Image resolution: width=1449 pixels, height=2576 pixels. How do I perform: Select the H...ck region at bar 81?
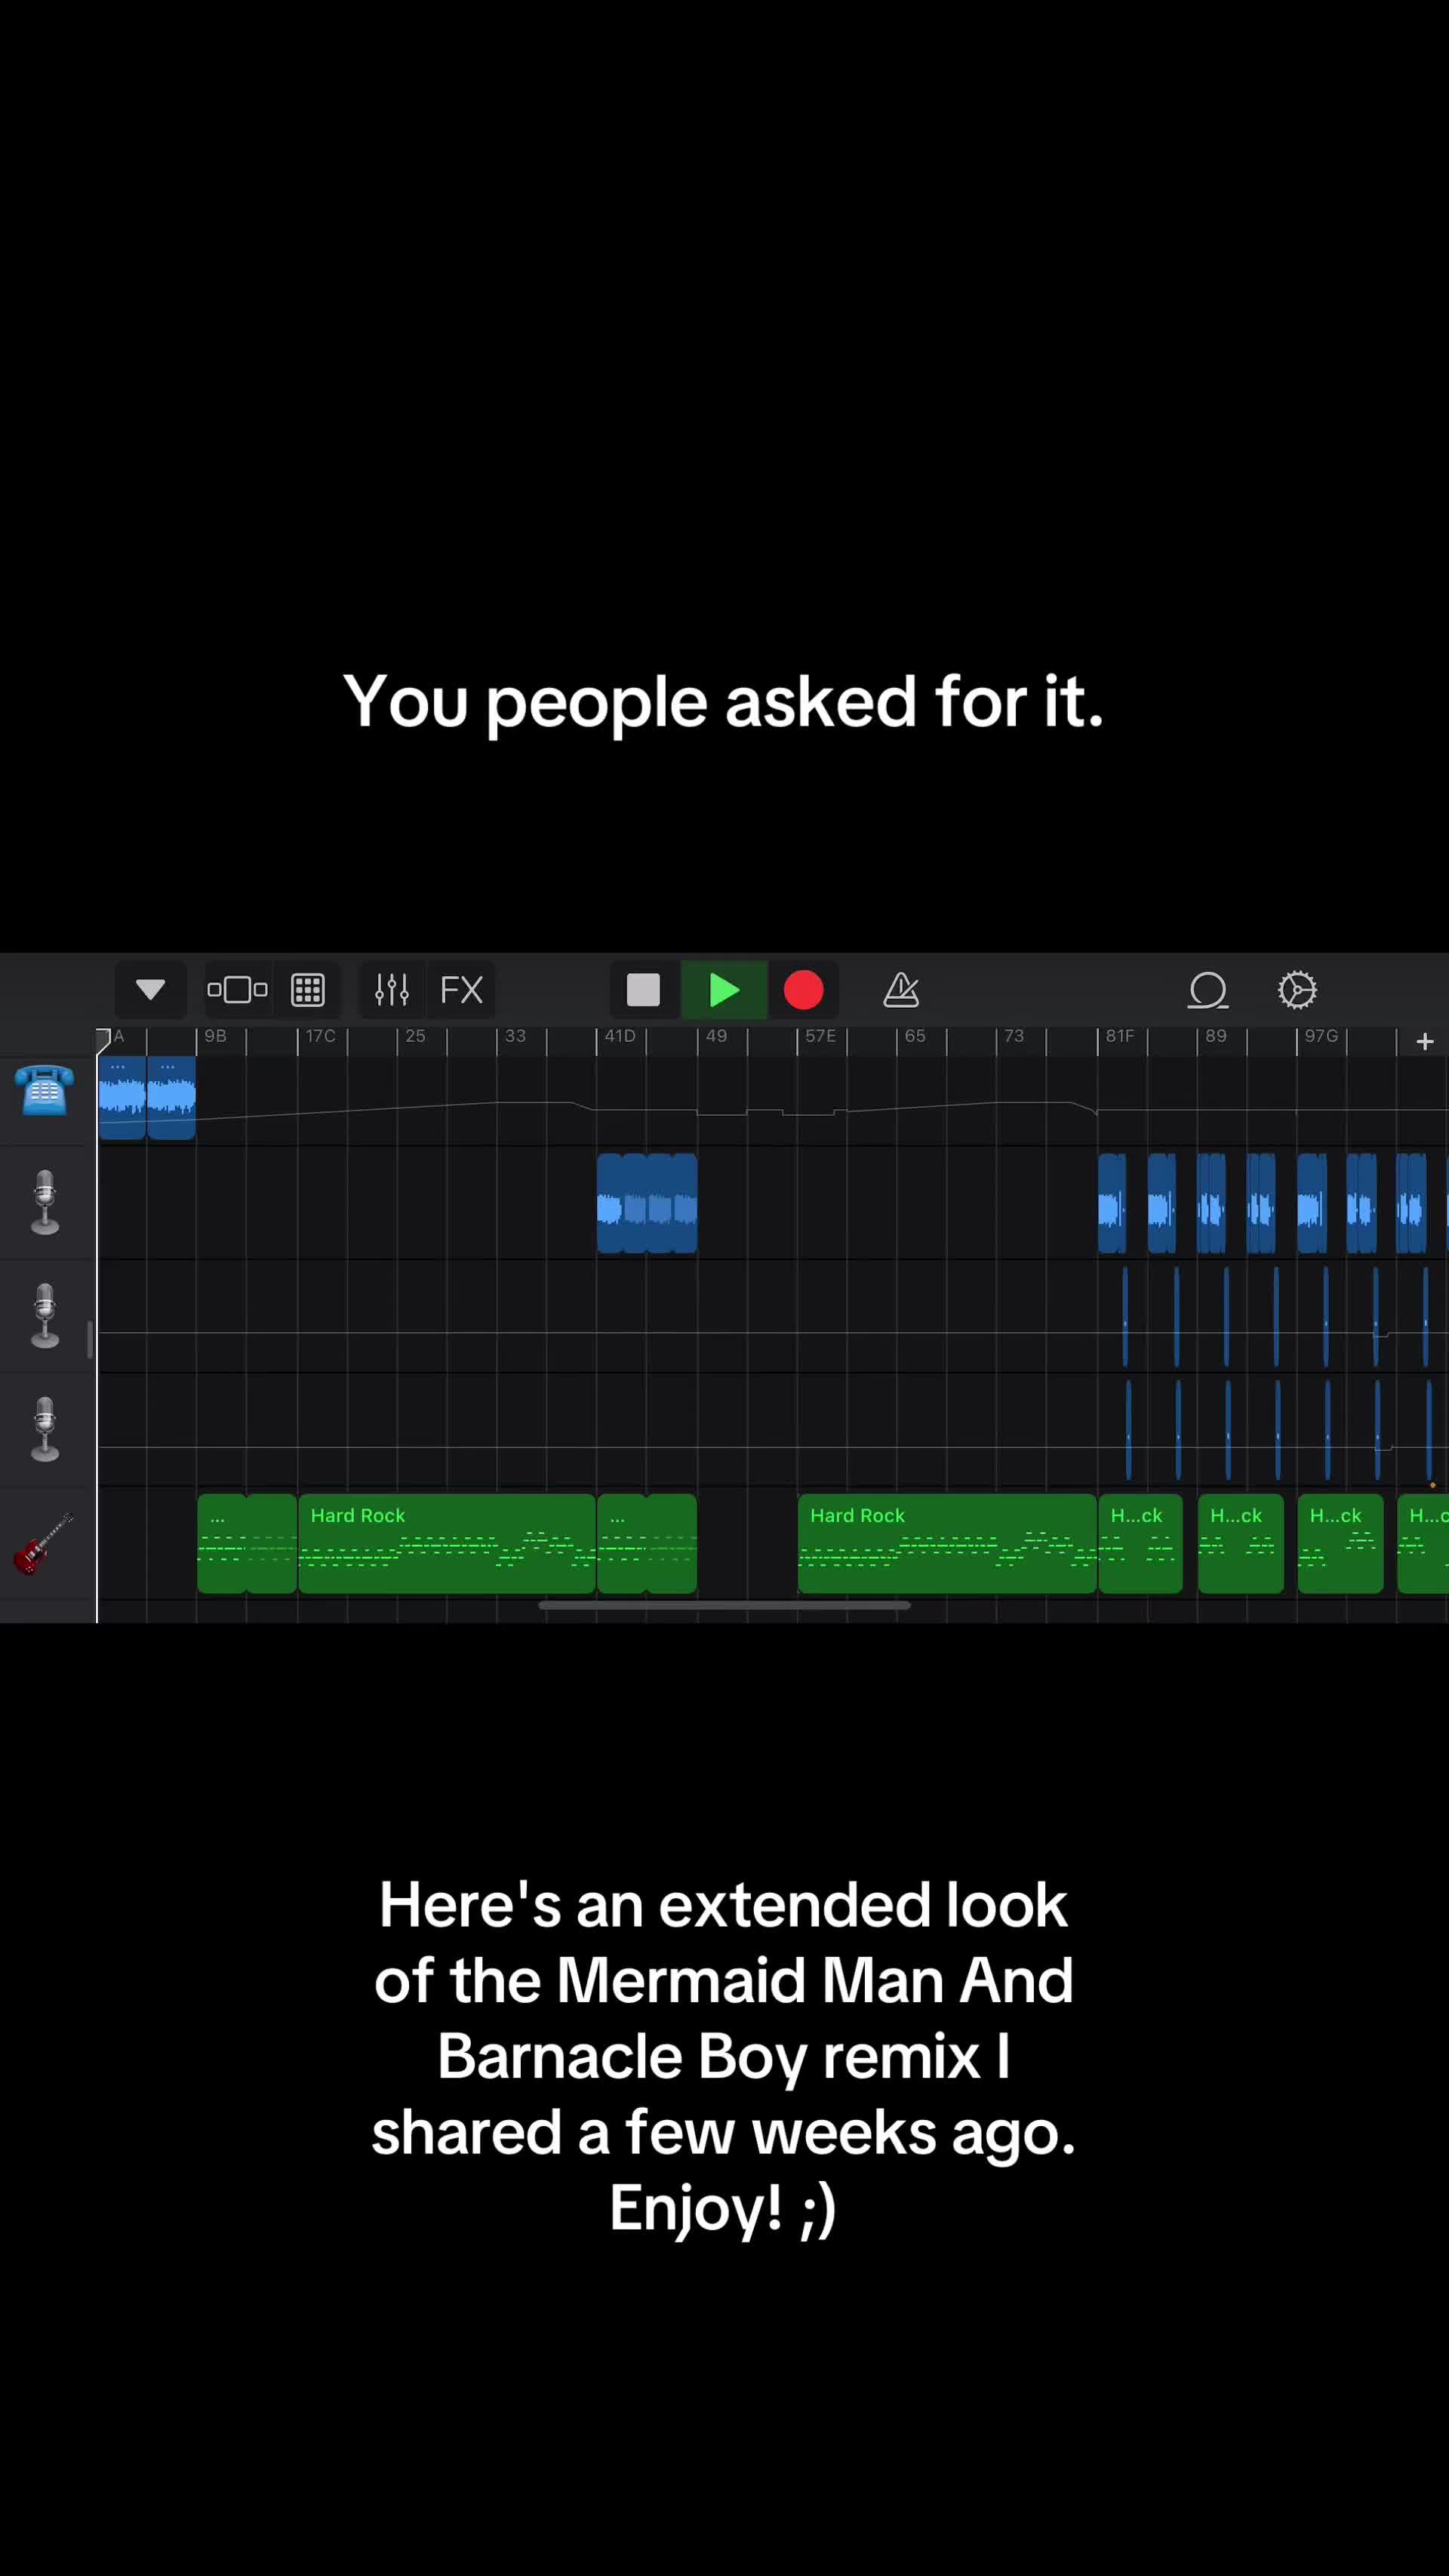click(1140, 1543)
